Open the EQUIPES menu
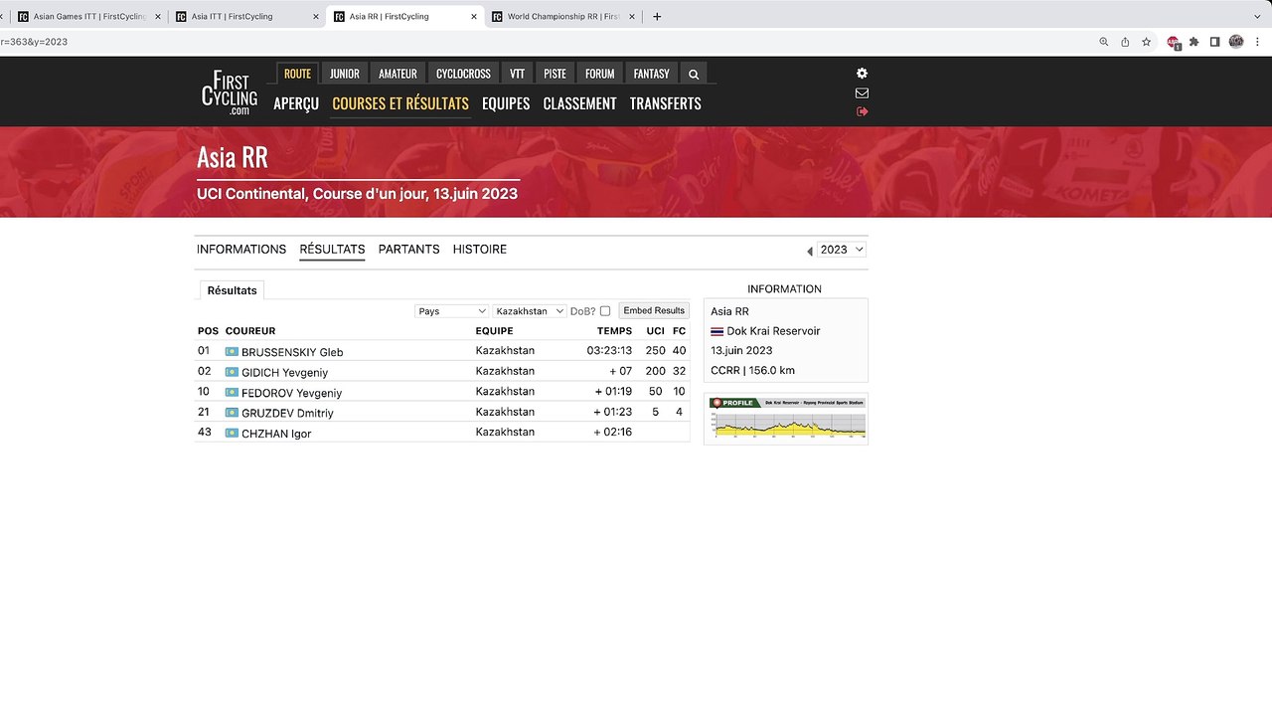This screenshot has width=1272, height=716. pyautogui.click(x=506, y=103)
